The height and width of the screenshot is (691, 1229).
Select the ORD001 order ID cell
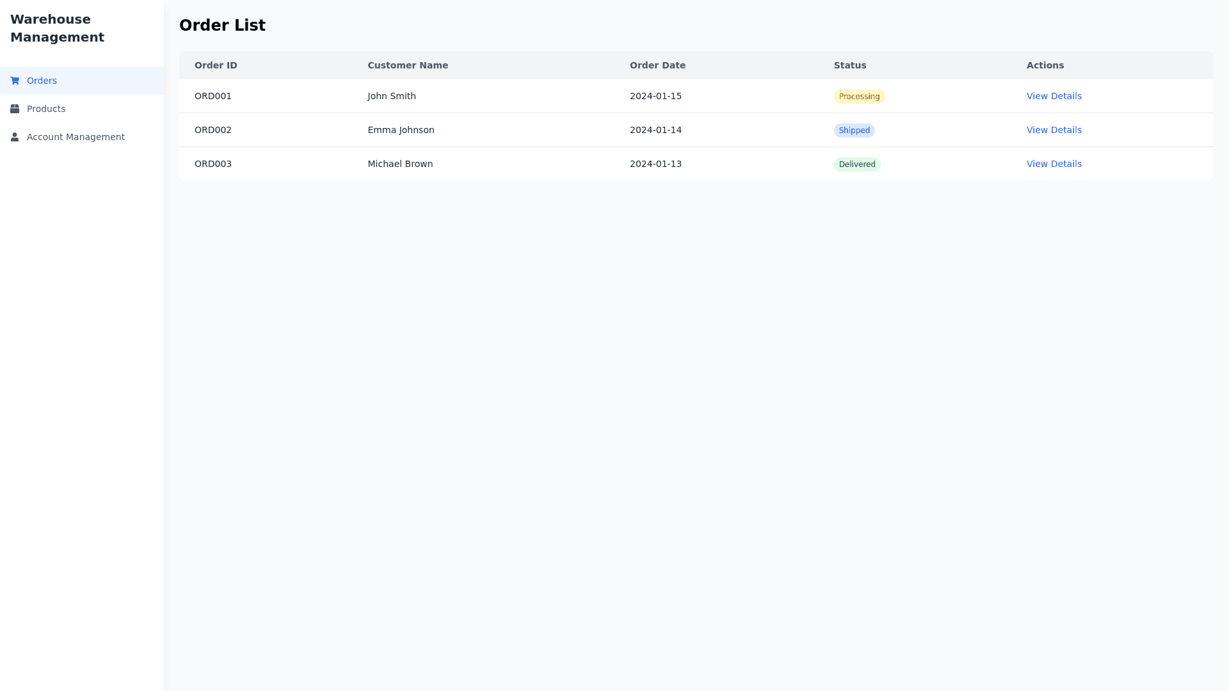point(213,96)
